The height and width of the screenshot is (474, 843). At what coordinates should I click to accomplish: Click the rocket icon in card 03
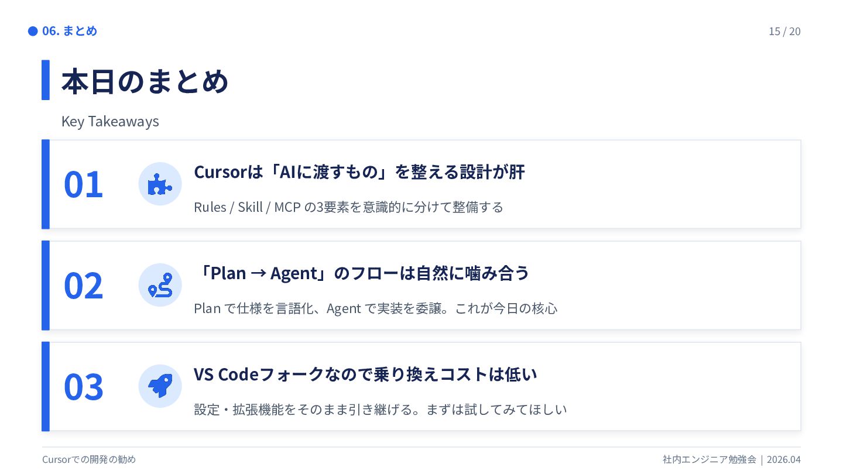tap(160, 386)
